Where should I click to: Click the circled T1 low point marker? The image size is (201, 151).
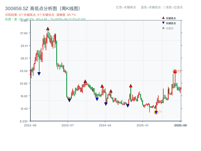coord(156,112)
